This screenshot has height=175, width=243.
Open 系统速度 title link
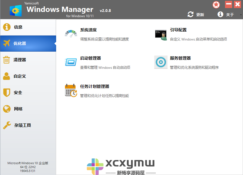[x=88, y=30]
